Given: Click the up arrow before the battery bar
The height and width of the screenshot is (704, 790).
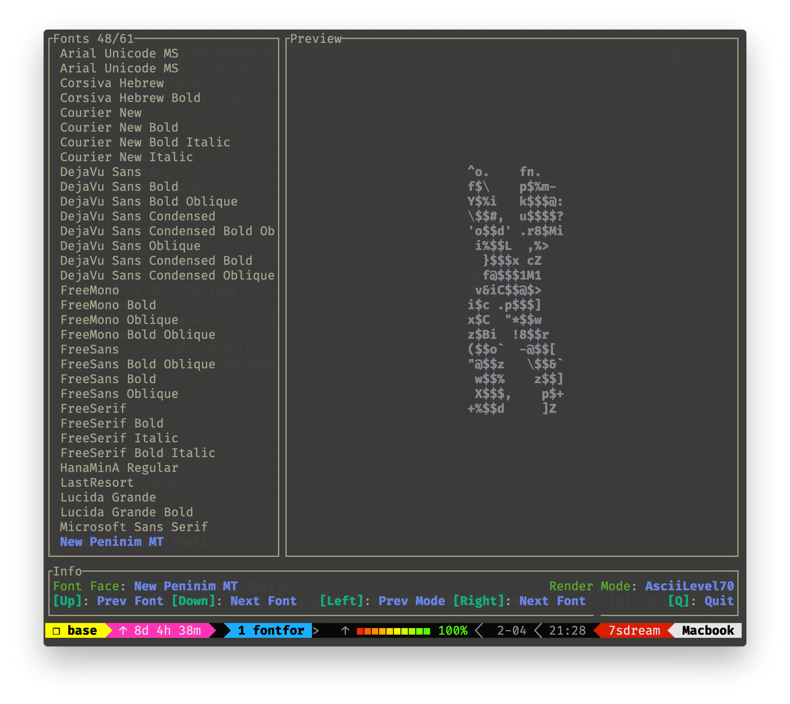Looking at the screenshot, I should [x=345, y=630].
